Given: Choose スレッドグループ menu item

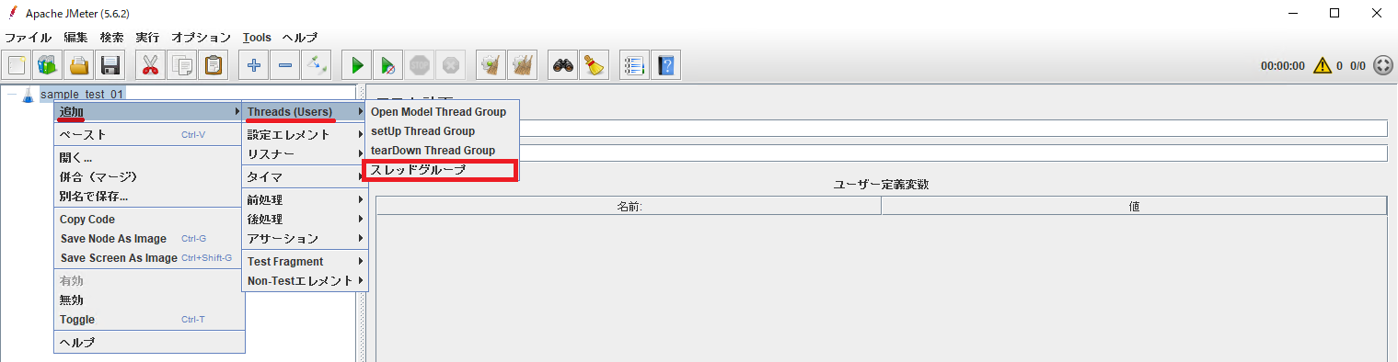Looking at the screenshot, I should click(x=442, y=170).
